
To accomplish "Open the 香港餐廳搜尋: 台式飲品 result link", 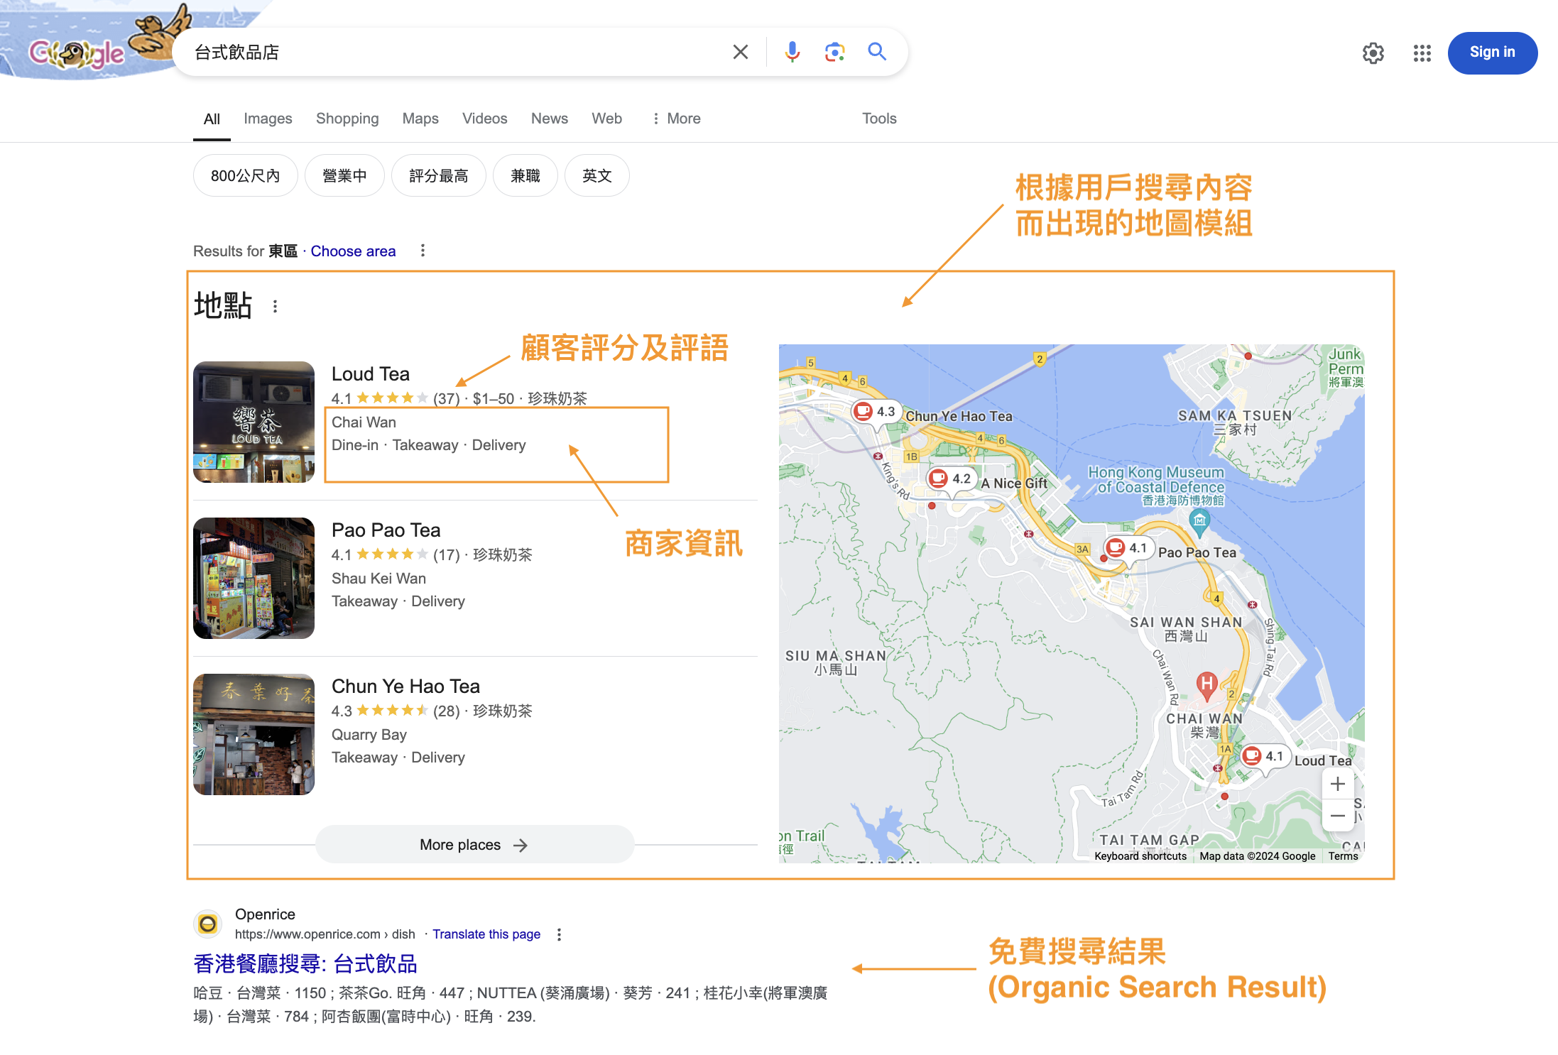I will click(305, 964).
